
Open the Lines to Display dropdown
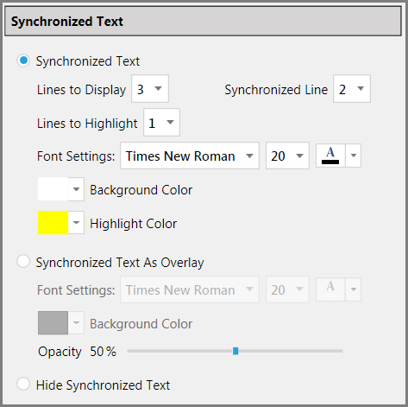coord(150,89)
